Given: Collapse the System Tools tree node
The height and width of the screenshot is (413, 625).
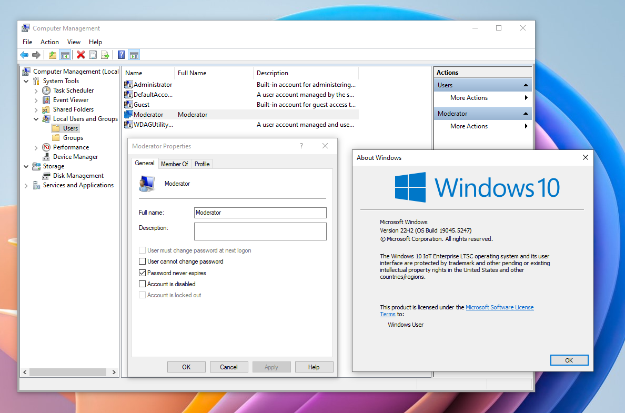Looking at the screenshot, I should [x=26, y=81].
